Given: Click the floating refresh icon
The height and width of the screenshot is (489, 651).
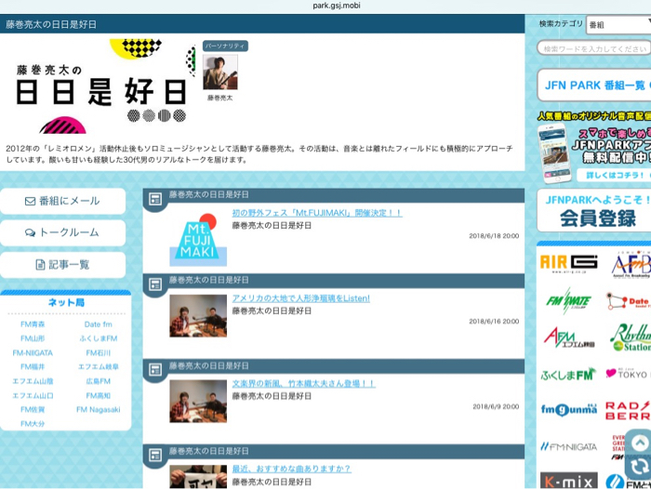Looking at the screenshot, I should click(639, 468).
